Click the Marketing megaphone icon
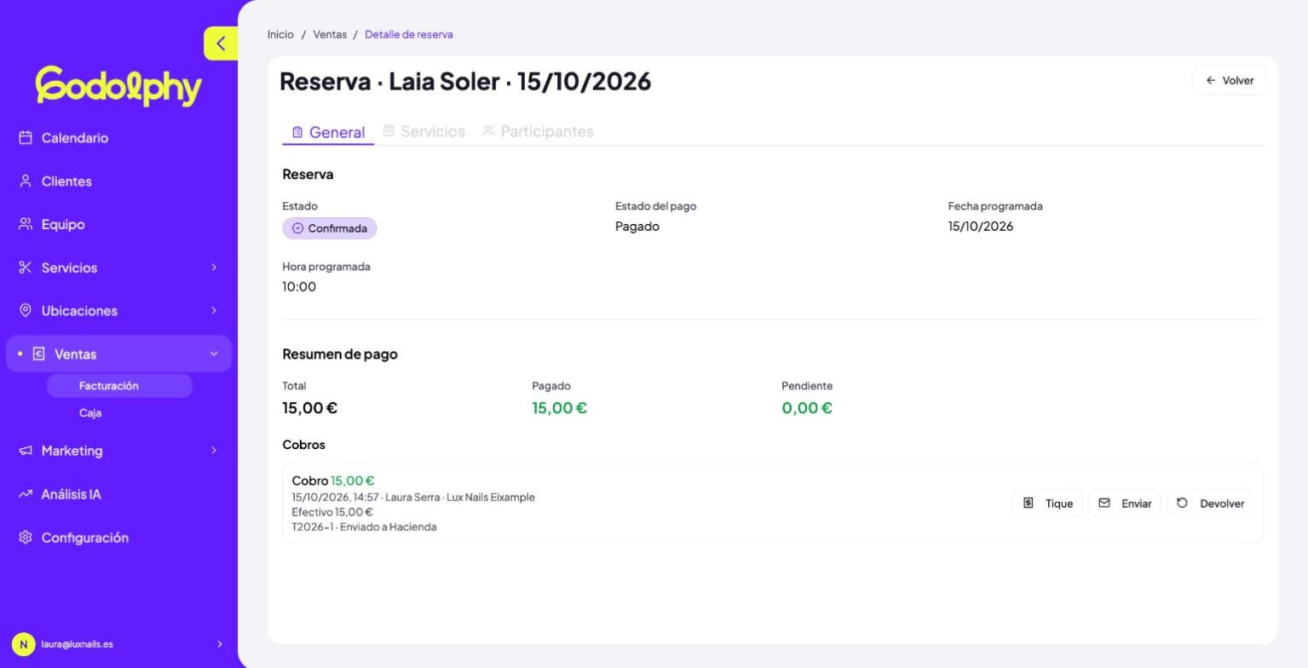 pos(26,451)
